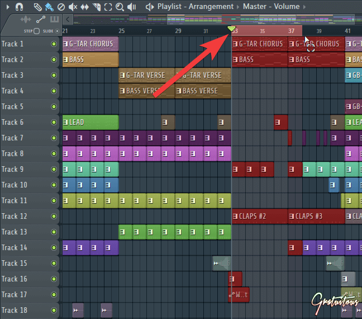Select the Paint brush tool
Screen dimensions: 362x319
(49, 7)
